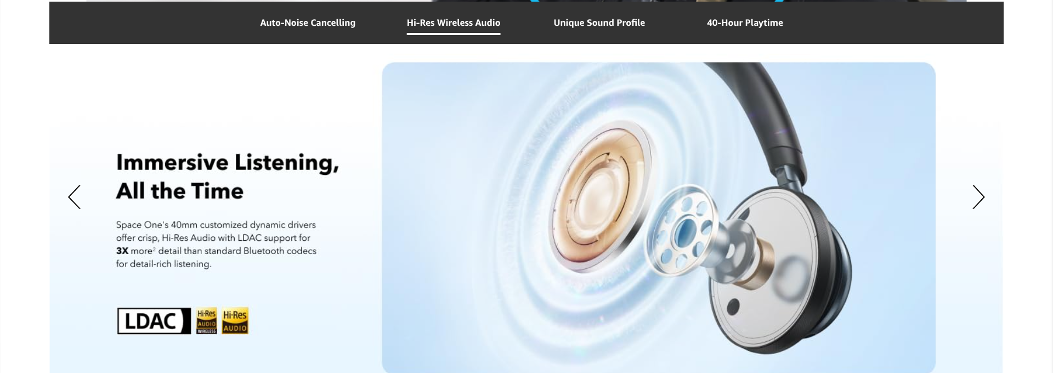Image resolution: width=1053 pixels, height=373 pixels.
Task: Switch to Unique Sound Profile tab
Action: 599,22
